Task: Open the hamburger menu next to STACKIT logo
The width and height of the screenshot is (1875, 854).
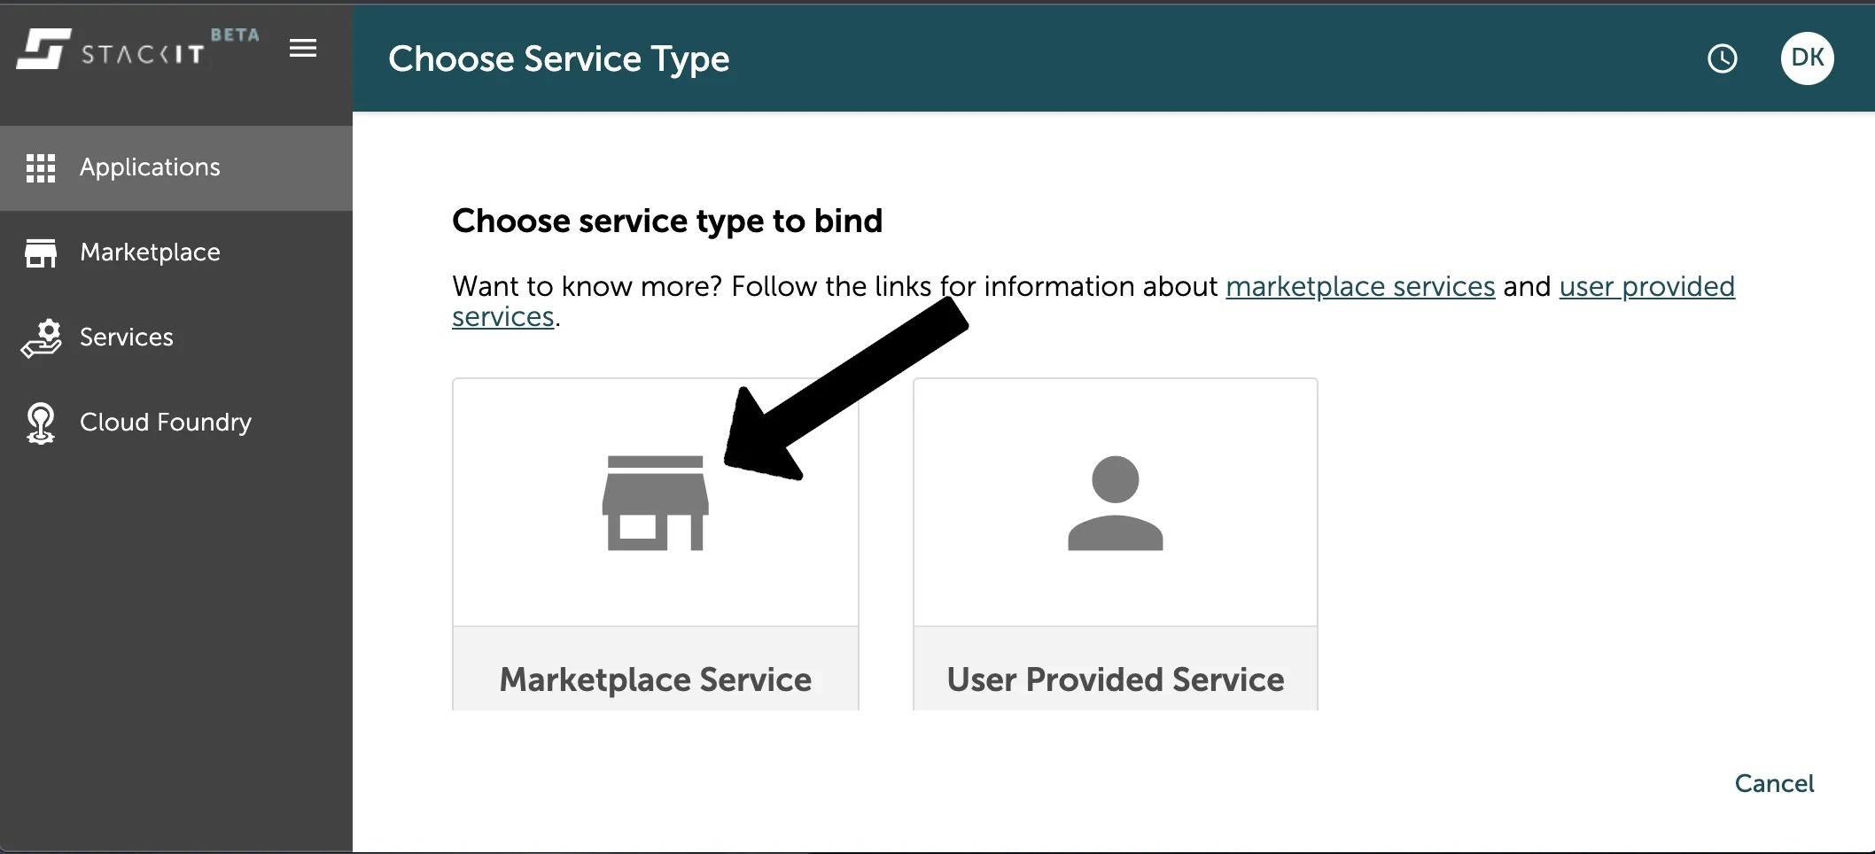Action: (x=302, y=48)
